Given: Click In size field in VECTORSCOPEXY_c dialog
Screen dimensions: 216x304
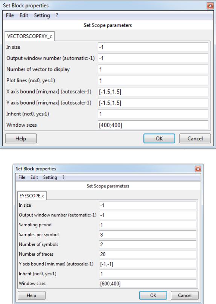Looking at the screenshot, I should 153,47.
